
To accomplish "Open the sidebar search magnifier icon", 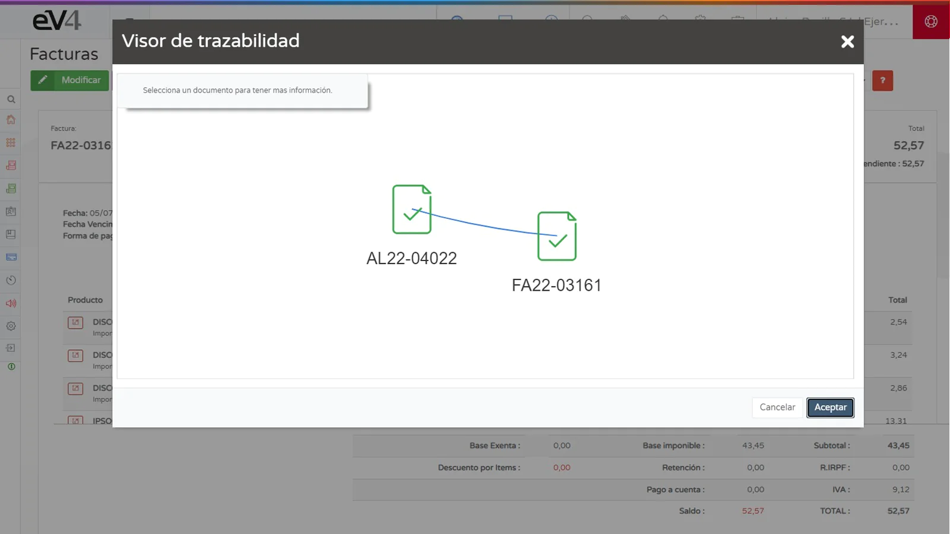I will [11, 99].
